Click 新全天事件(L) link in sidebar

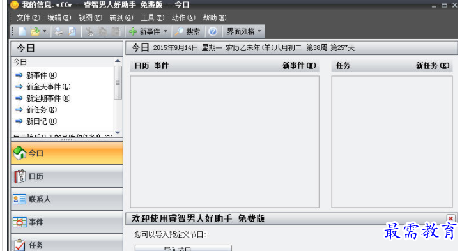pos(49,87)
